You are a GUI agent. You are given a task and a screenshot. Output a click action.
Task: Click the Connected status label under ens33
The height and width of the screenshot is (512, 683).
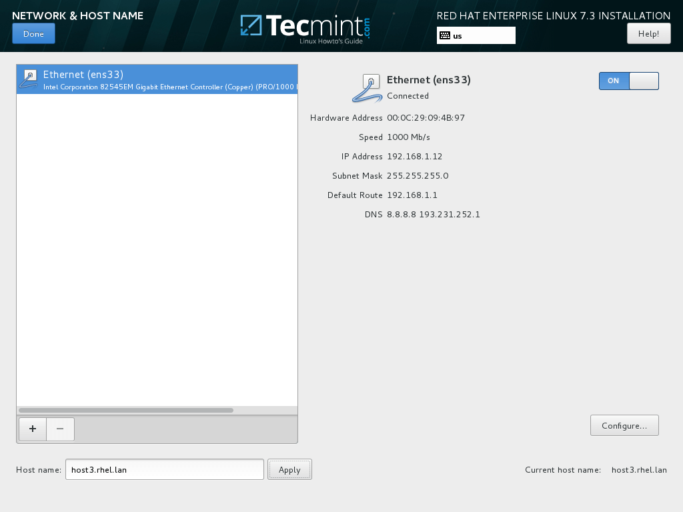(408, 95)
